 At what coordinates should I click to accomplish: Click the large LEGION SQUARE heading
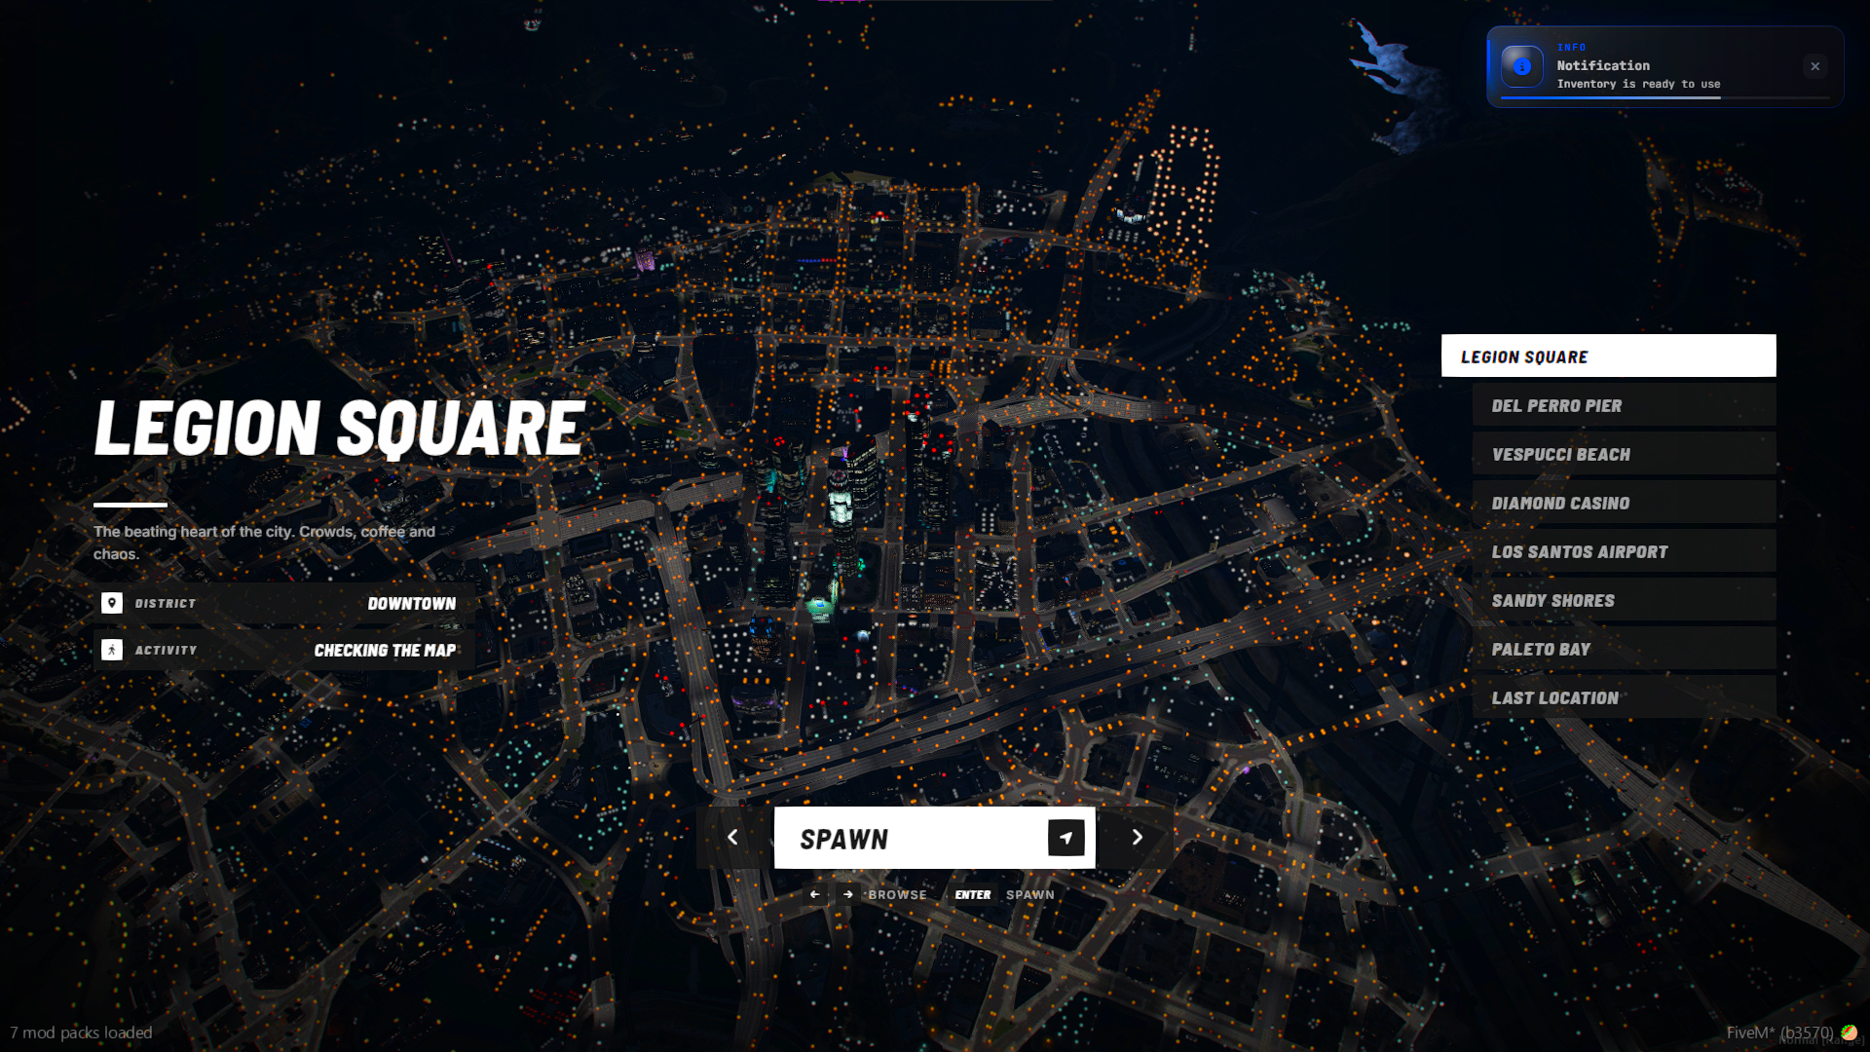click(x=339, y=429)
